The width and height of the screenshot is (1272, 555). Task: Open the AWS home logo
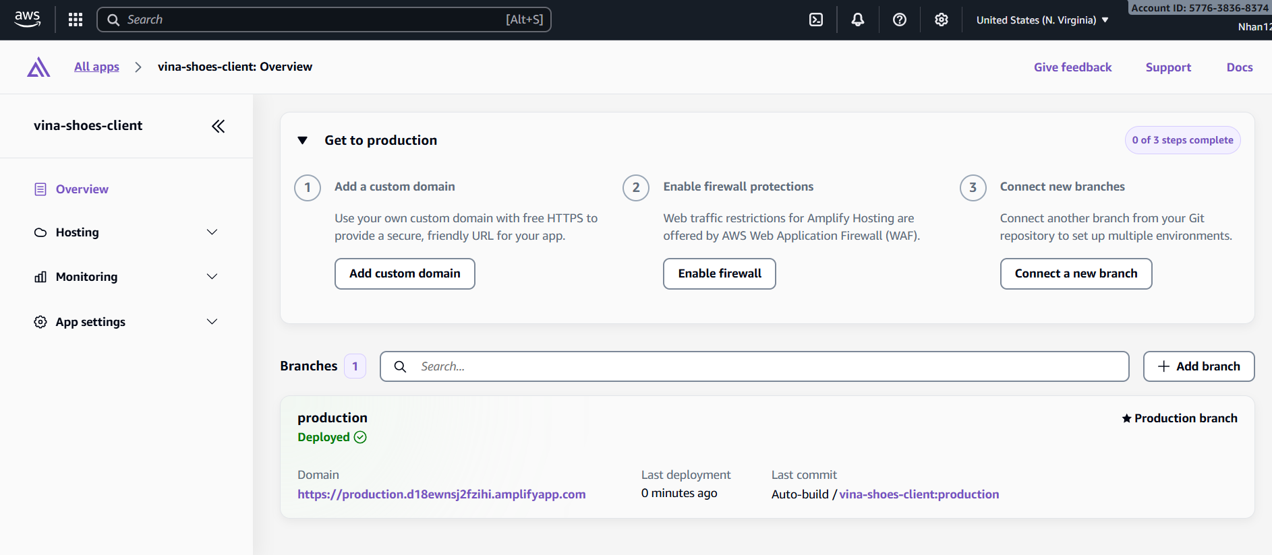point(28,20)
